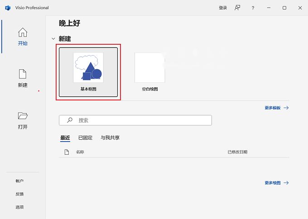Close the Visio window
Screen dimensions: 308x219
pyautogui.click(x=300, y=8)
